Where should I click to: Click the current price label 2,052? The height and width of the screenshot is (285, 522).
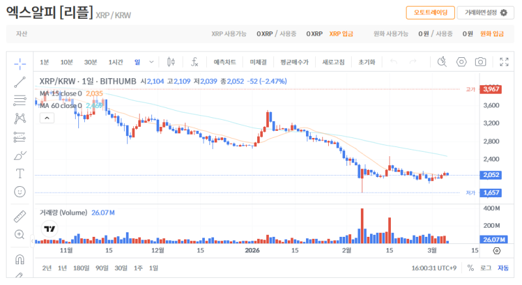(x=491, y=175)
